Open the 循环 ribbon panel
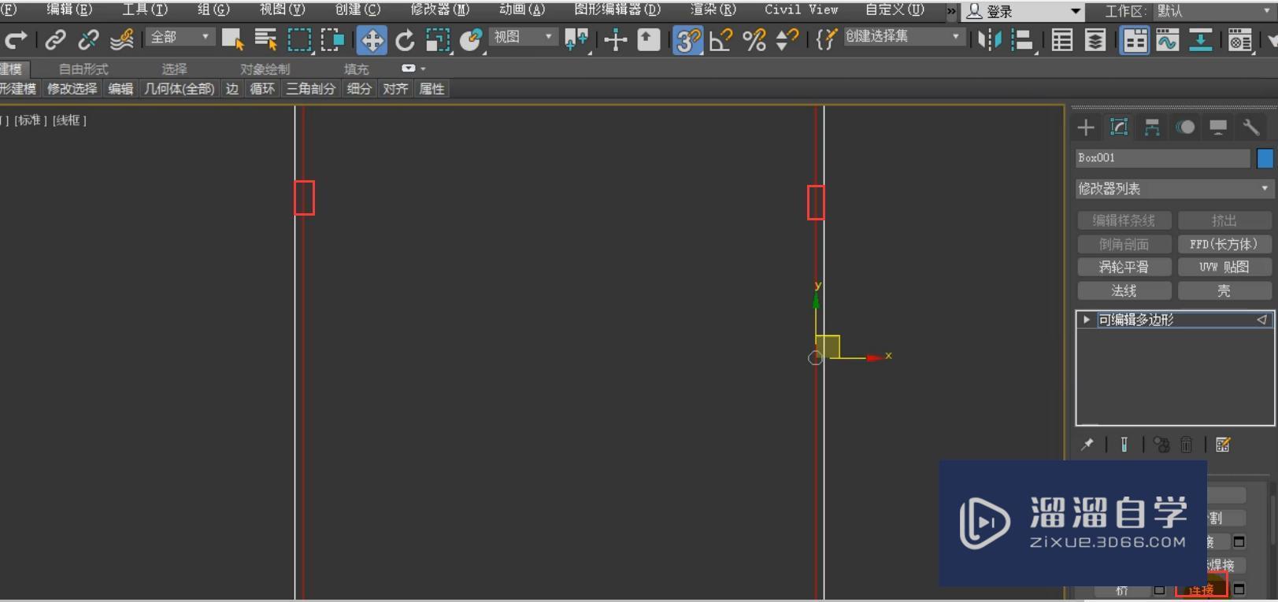The width and height of the screenshot is (1278, 602). (x=262, y=89)
